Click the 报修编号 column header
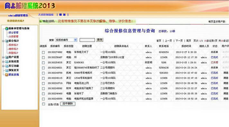Image resolution: width=229 pixels, height=127 pixels. pyautogui.click(x=55, y=46)
